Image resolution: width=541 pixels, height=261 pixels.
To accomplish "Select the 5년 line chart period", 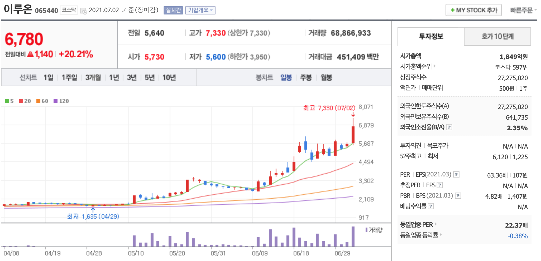I will (150, 77).
